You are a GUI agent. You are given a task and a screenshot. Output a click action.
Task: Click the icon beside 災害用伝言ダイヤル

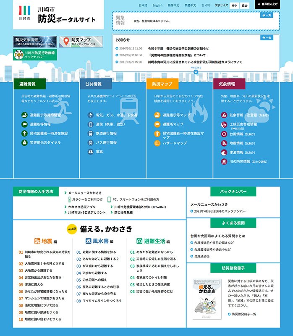tap(24, 142)
